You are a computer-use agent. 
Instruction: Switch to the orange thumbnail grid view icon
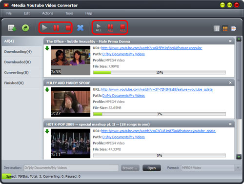click(x=225, y=29)
